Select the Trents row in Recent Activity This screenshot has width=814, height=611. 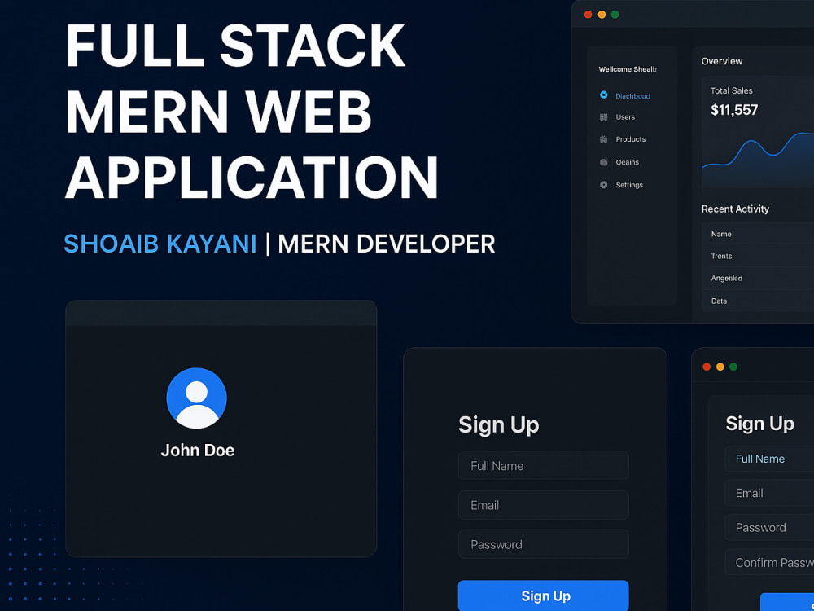758,256
